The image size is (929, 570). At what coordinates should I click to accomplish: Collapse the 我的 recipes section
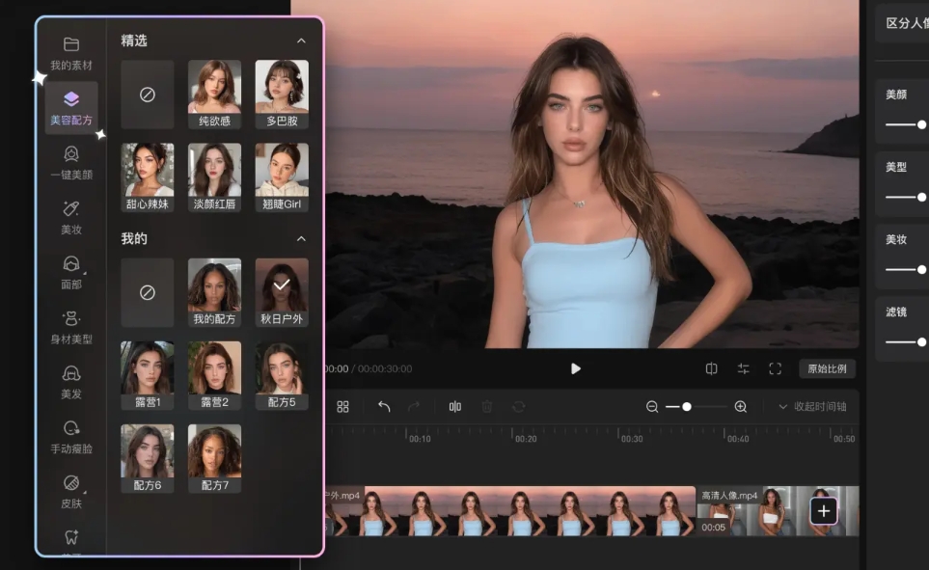pyautogui.click(x=301, y=238)
